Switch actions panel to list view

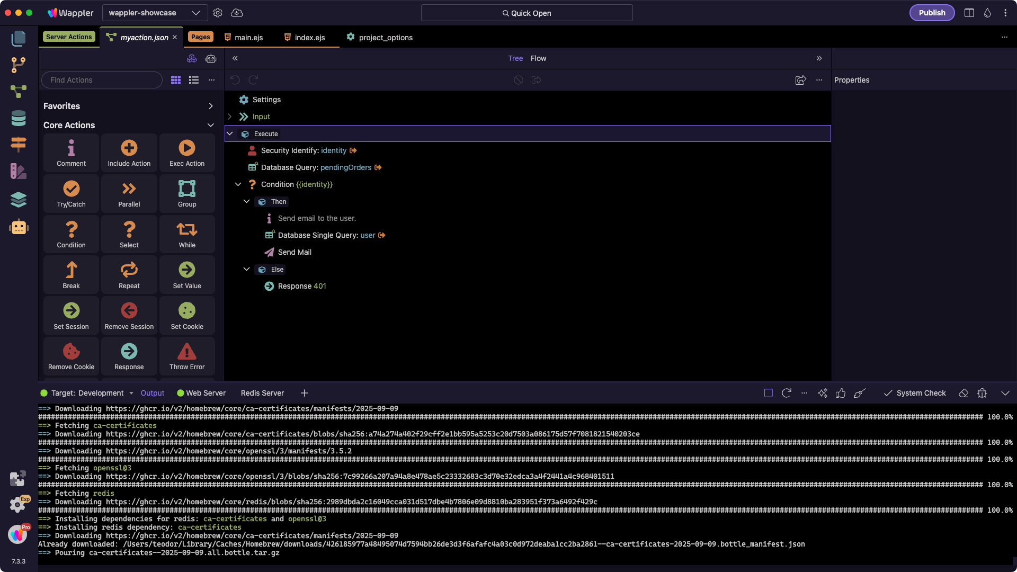coord(194,80)
